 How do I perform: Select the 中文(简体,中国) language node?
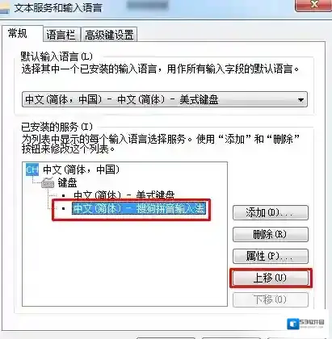pyautogui.click(x=81, y=169)
